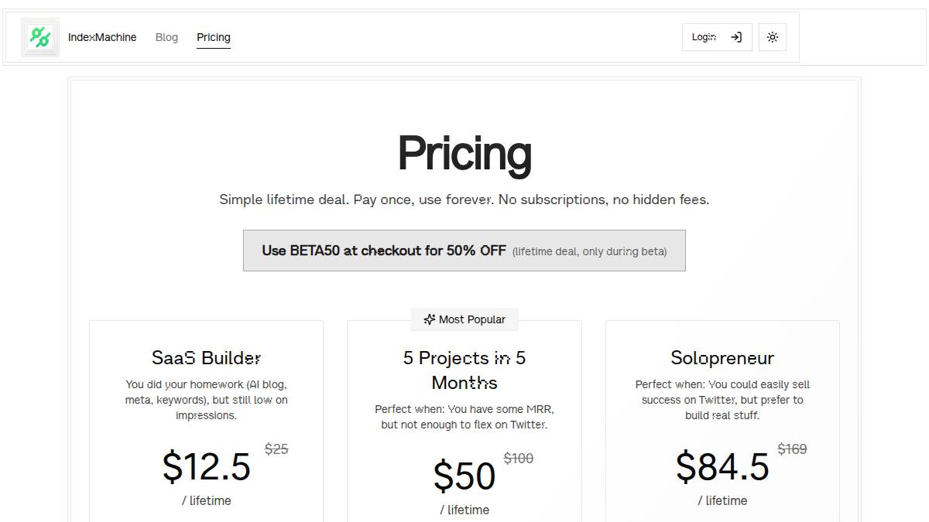Click the $84.5 Solopreneur price

[x=722, y=466]
